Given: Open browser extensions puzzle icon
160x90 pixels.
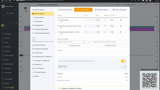Looking at the screenshot, I should pos(143,0).
